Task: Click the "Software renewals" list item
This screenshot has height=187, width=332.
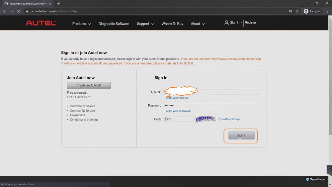Action: 82,106
